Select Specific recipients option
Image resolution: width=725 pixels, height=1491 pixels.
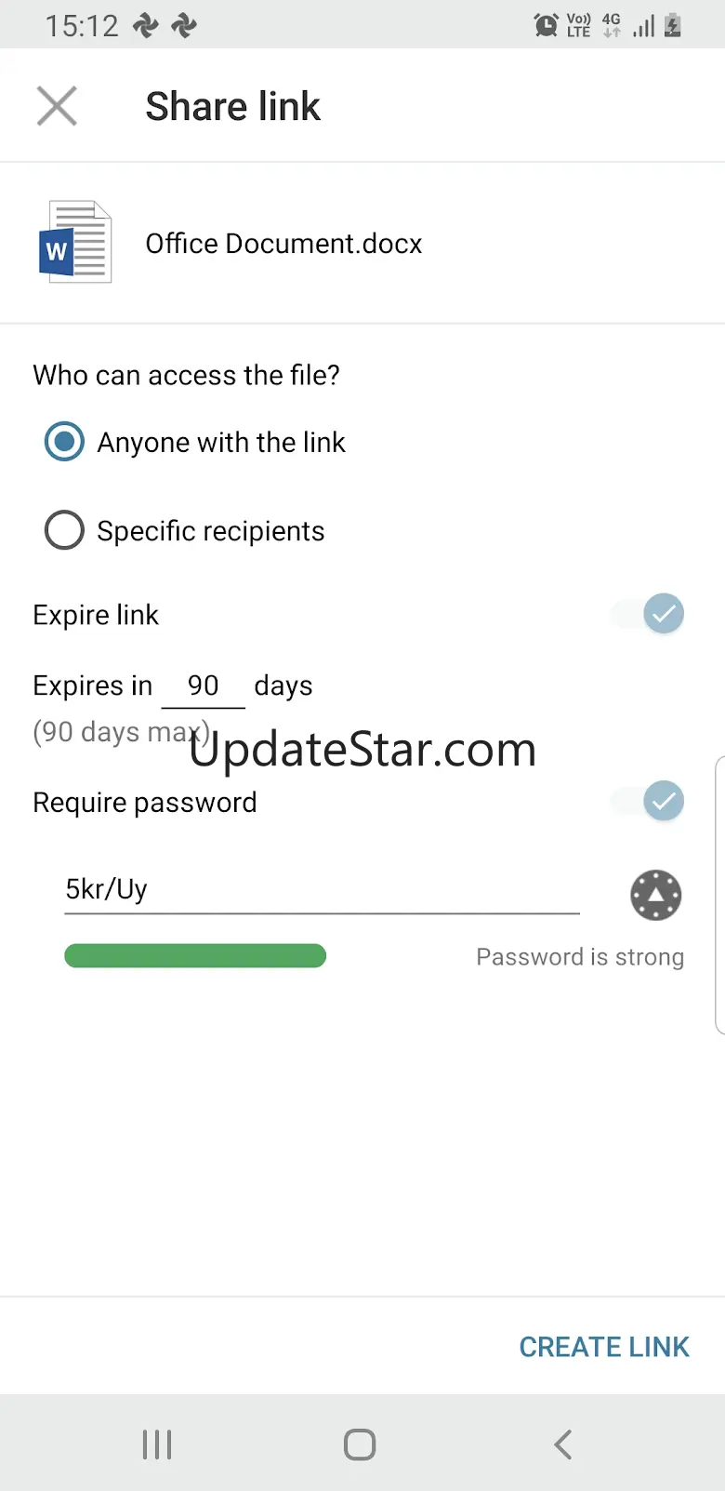(x=185, y=531)
